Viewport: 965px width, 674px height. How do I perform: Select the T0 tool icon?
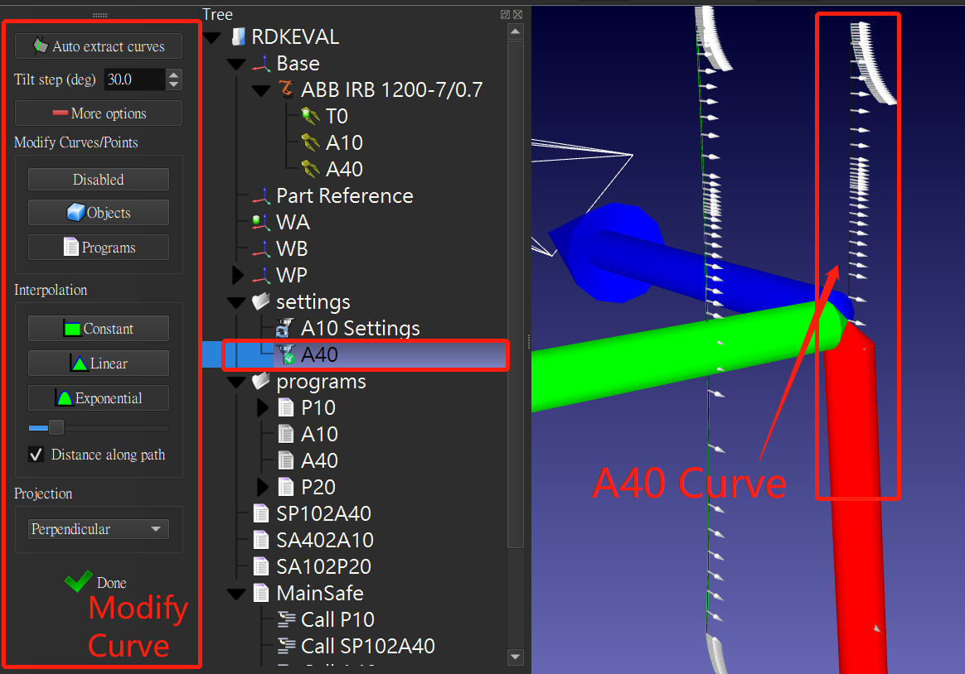pyautogui.click(x=310, y=116)
